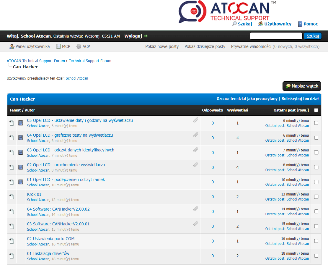Open the MCP moderator panel
328x265 pixels.
tap(66, 46)
